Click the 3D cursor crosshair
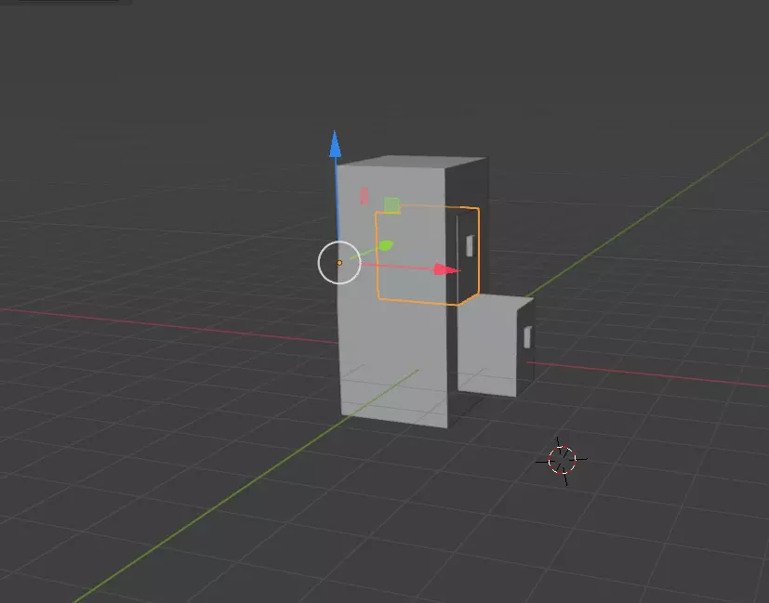 pyautogui.click(x=562, y=460)
